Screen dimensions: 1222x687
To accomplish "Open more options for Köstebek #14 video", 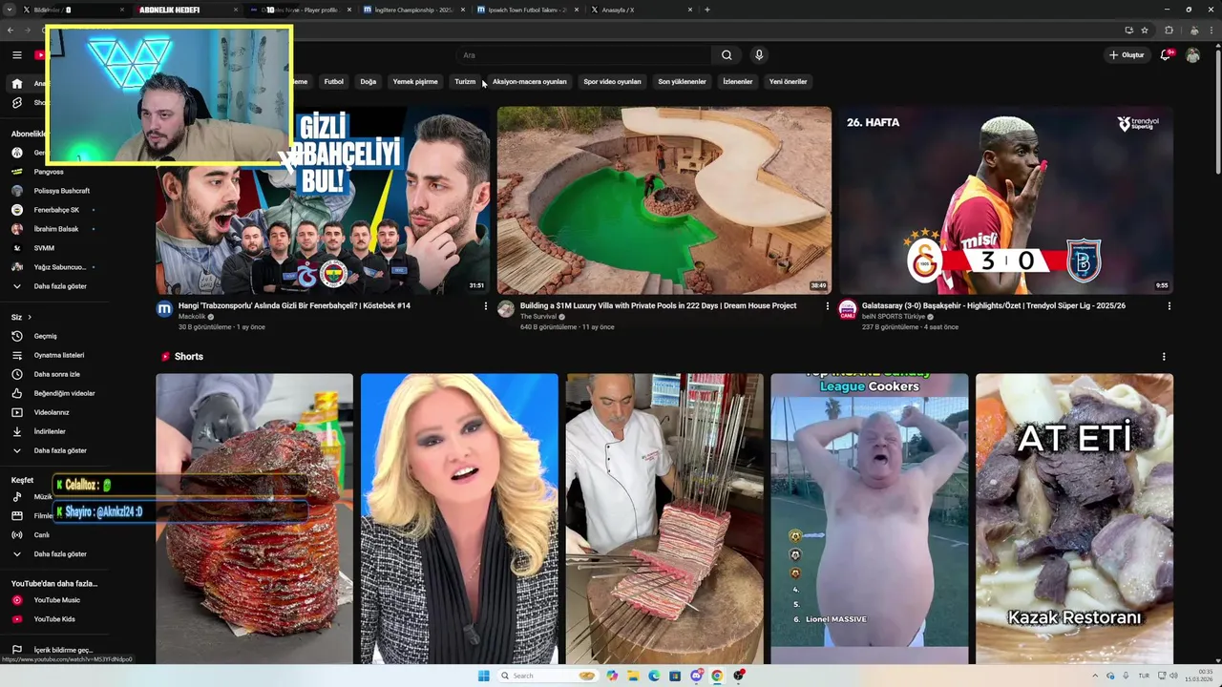I will tap(485, 306).
